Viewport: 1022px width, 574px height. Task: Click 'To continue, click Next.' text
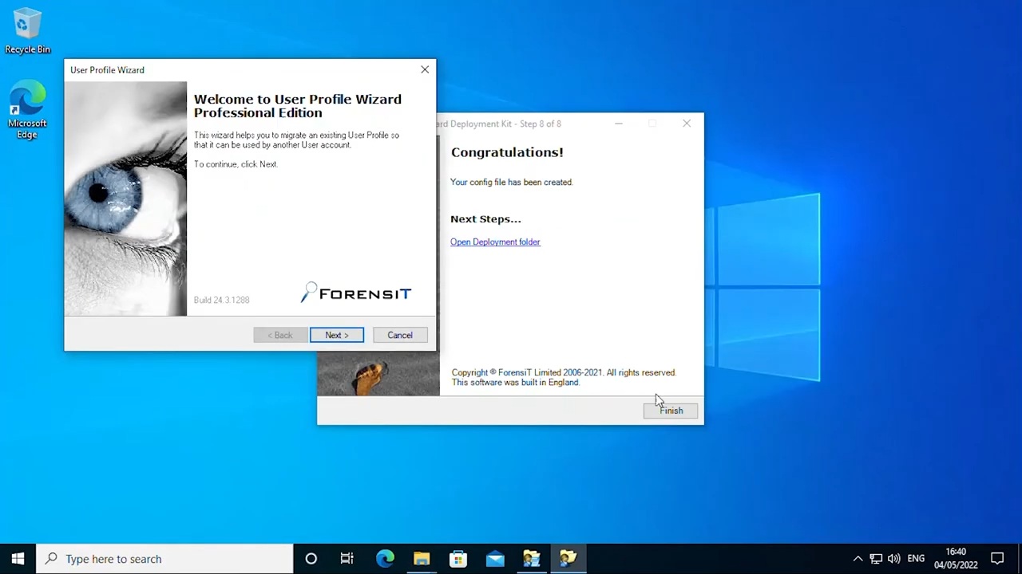[x=236, y=164]
